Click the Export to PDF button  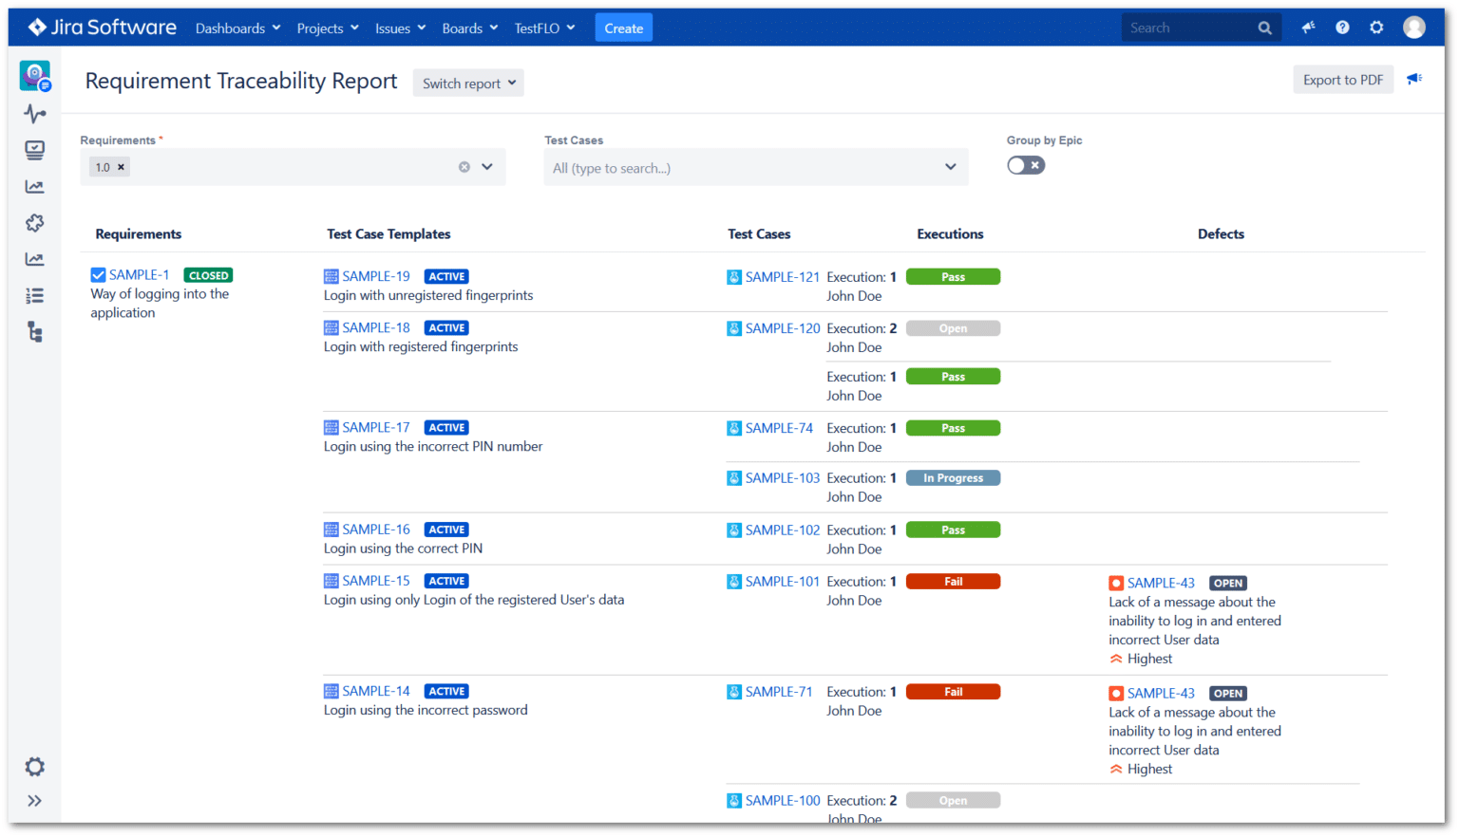pyautogui.click(x=1343, y=80)
